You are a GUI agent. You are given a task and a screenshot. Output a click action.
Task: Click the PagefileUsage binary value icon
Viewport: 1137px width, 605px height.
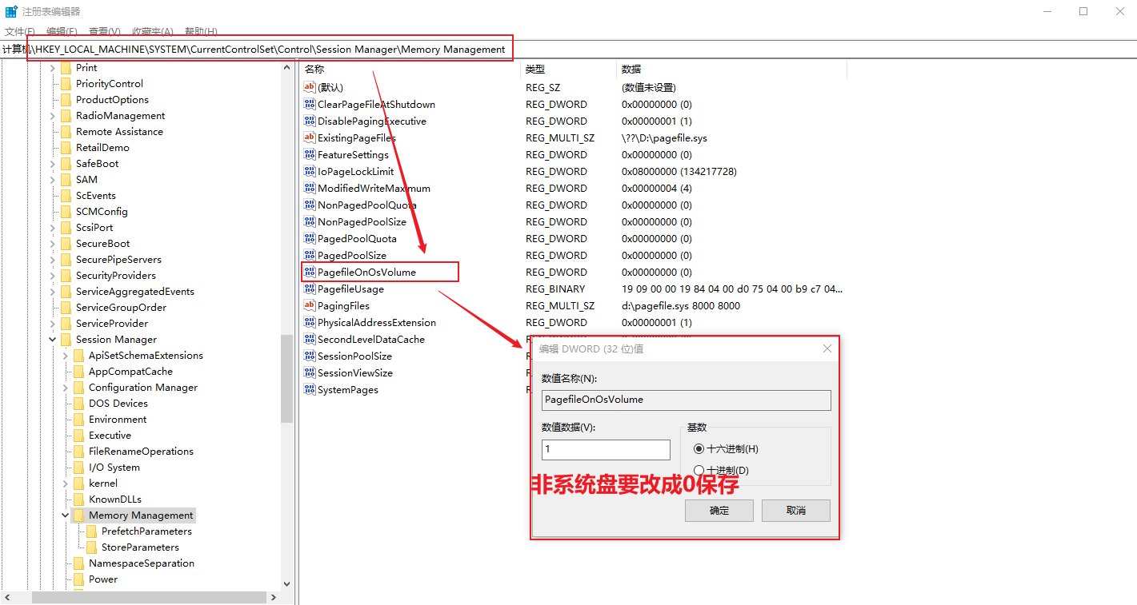(310, 289)
